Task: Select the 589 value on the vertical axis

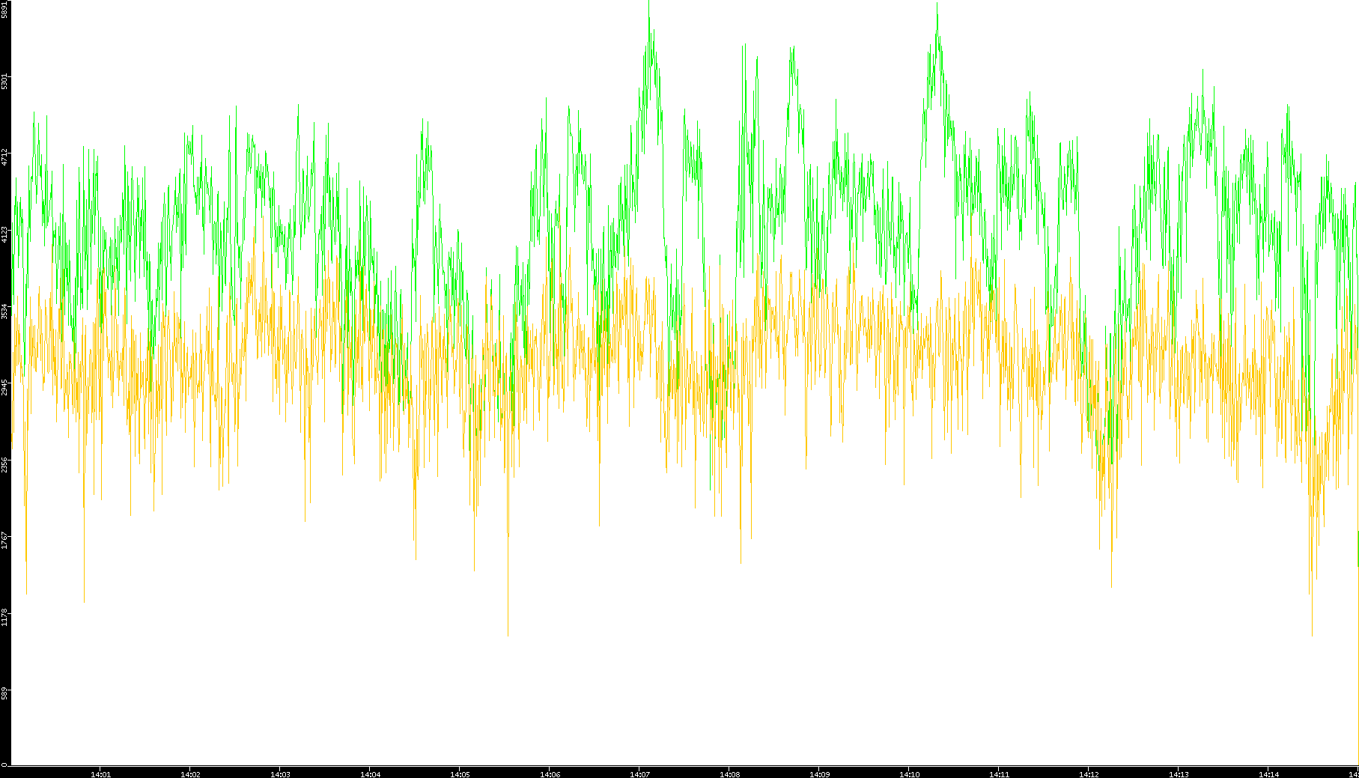Action: (x=4, y=694)
